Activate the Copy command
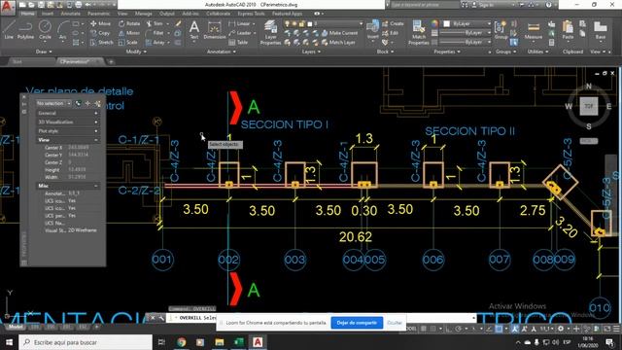 tap(100, 33)
